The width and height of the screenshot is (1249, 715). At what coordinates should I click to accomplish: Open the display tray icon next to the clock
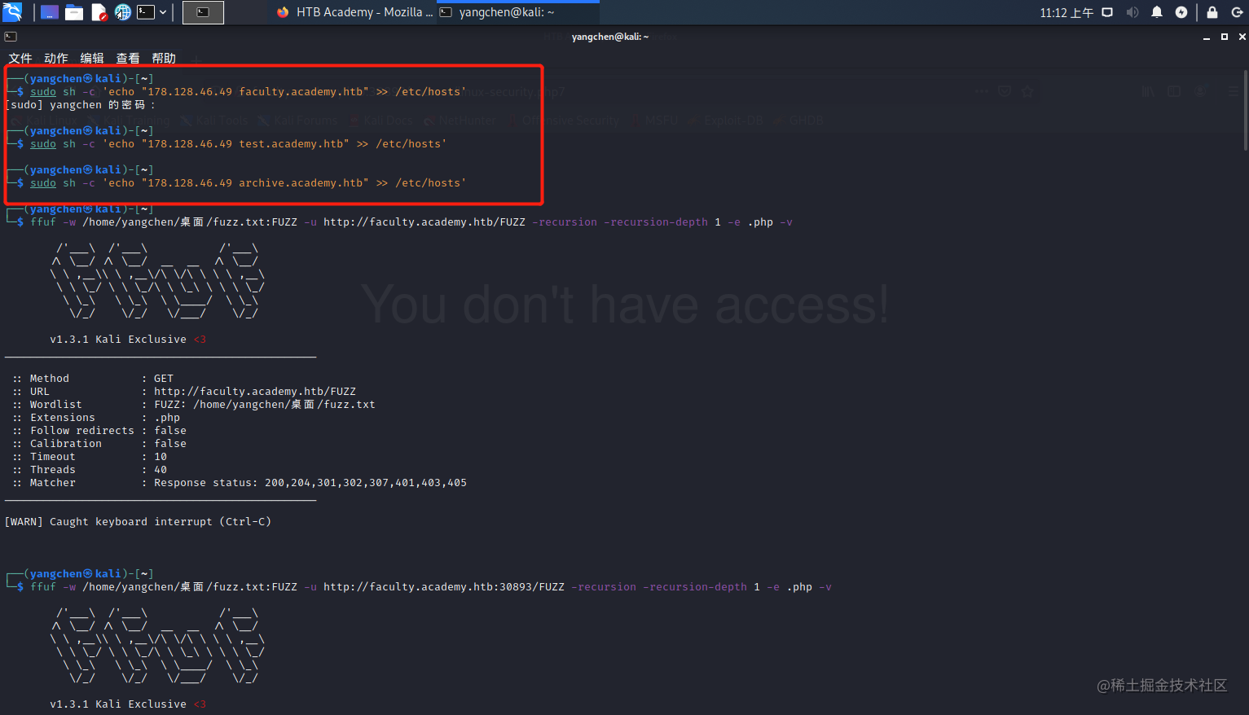coord(1107,11)
